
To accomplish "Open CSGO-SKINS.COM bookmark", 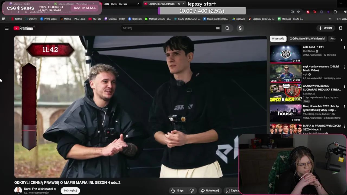I will coord(187,19).
